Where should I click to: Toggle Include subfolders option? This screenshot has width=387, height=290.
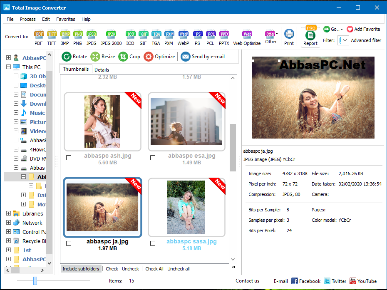pyautogui.click(x=81, y=269)
